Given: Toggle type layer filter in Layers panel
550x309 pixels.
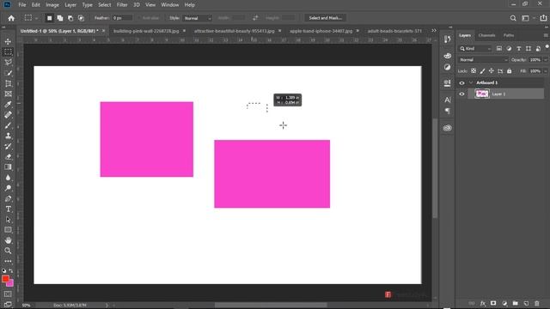Looking at the screenshot, I should coord(519,49).
